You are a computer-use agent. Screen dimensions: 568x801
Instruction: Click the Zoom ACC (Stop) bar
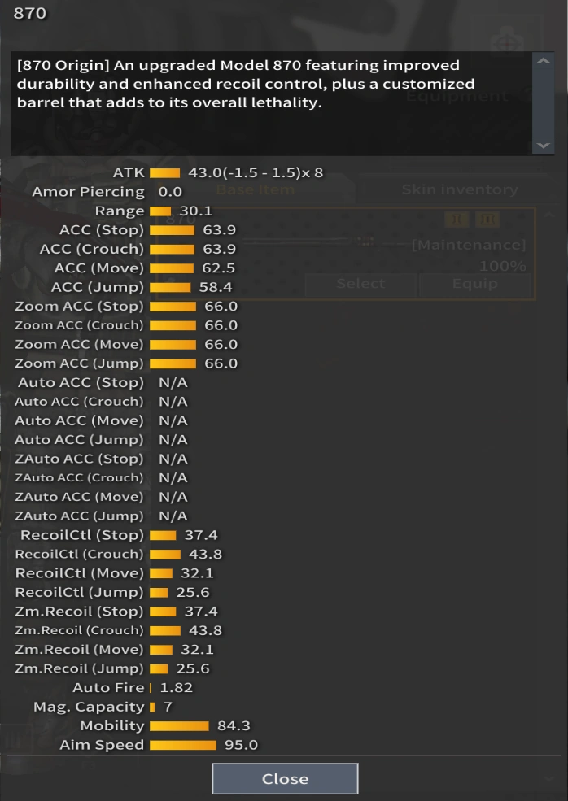[x=173, y=307]
